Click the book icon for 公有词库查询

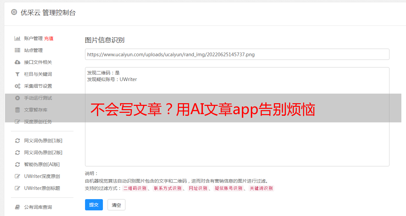point(18,207)
